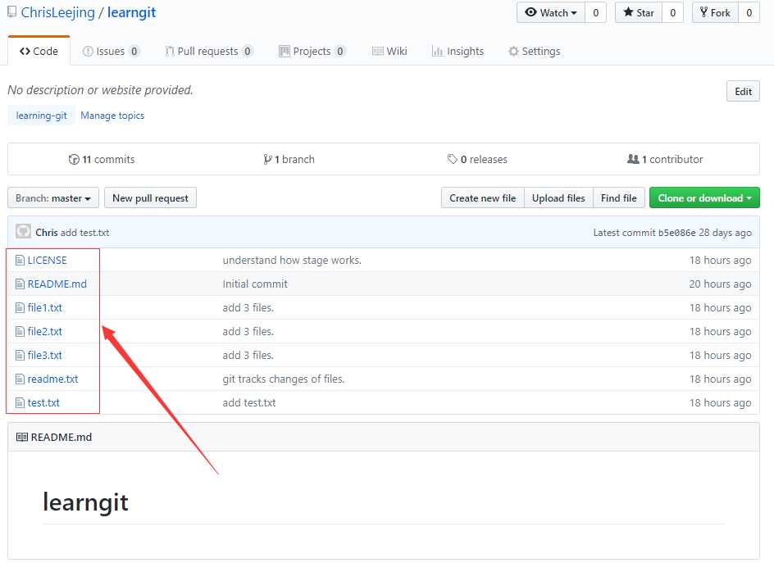Click the repository book icon near ChrisLeejing
Viewport: 774px width, 563px height.
coord(11,12)
